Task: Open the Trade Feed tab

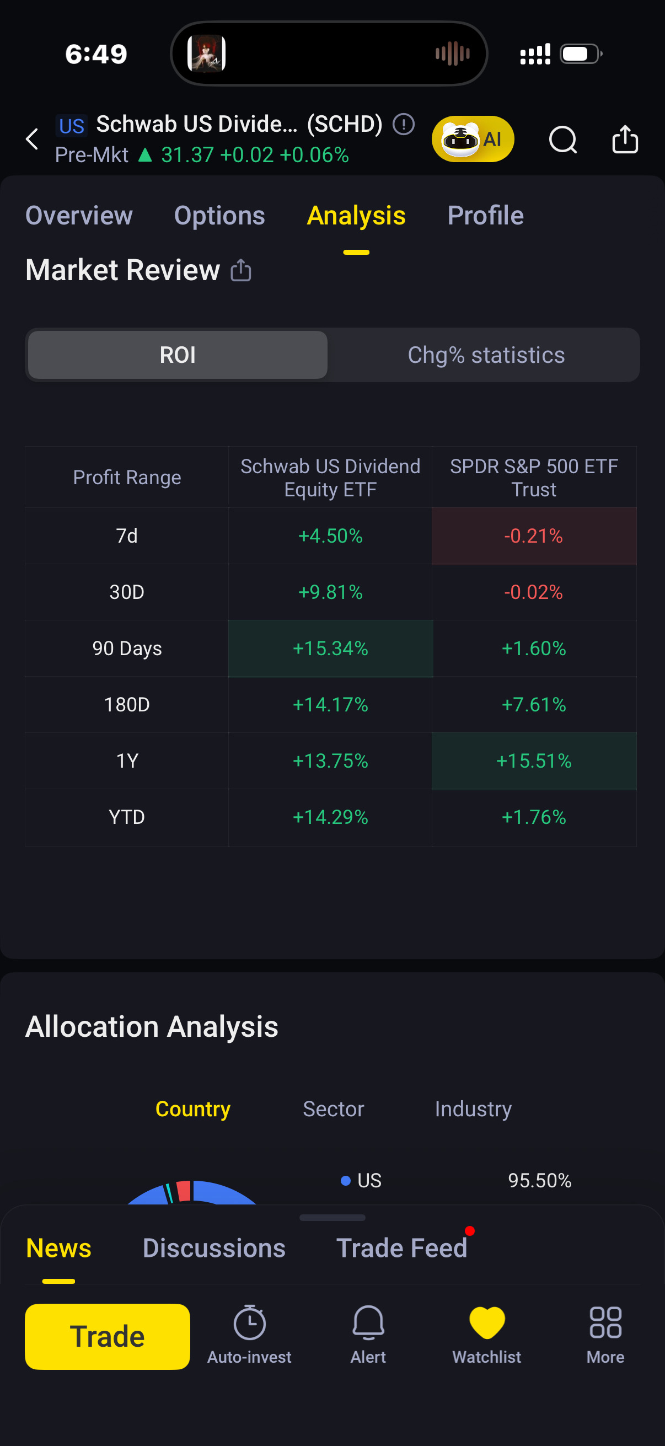Action: [x=401, y=1248]
